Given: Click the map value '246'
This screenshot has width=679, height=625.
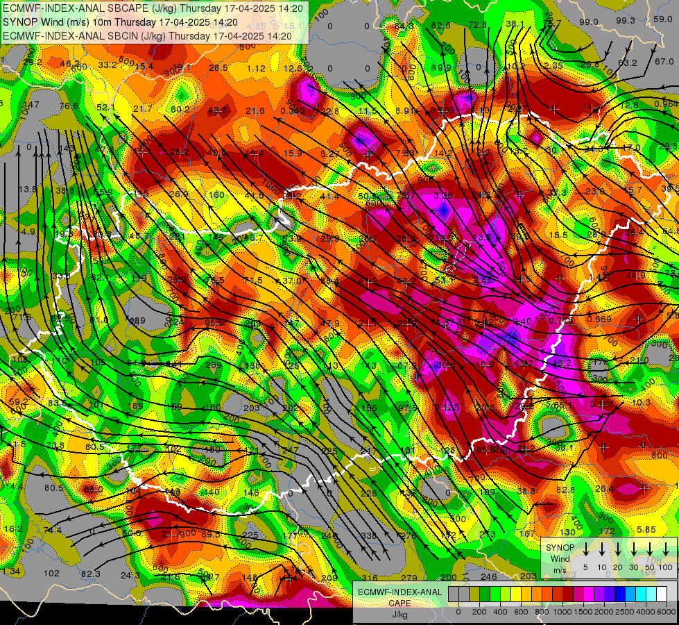Looking at the screenshot, I should click(488, 576).
